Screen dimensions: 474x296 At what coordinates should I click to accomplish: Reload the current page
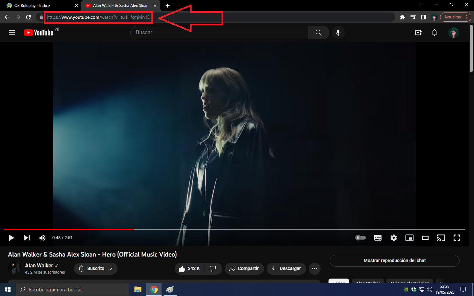(28, 17)
